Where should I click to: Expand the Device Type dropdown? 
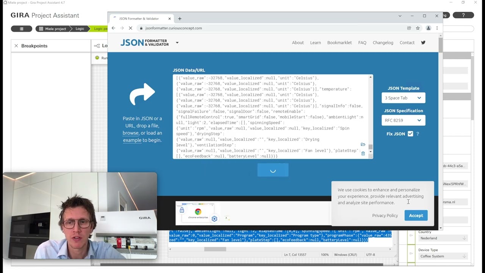pos(443,256)
